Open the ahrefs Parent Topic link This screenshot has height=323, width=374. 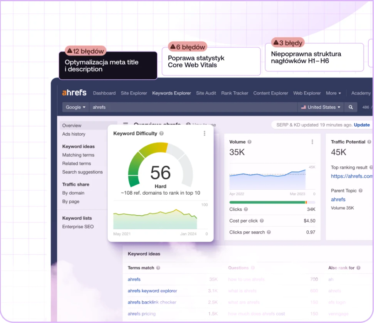[338, 200]
